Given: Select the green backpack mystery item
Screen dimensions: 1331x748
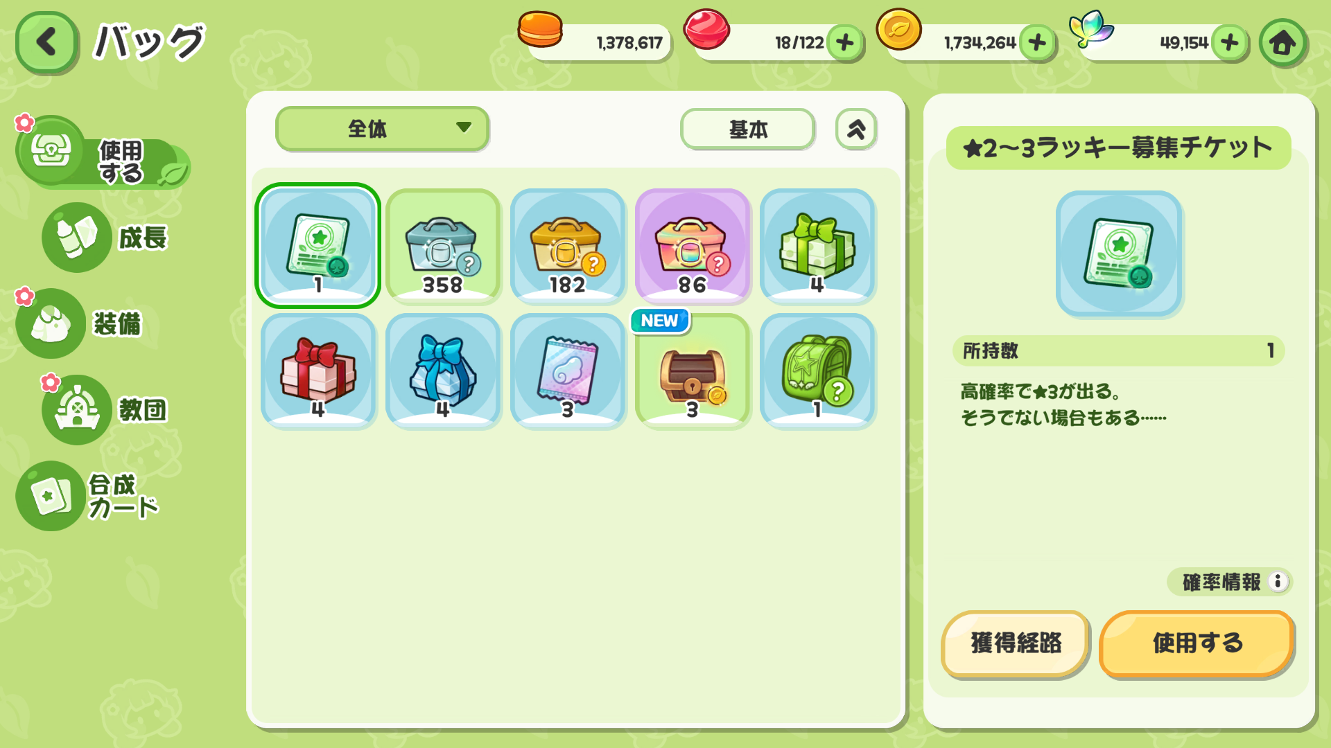Looking at the screenshot, I should 817,370.
